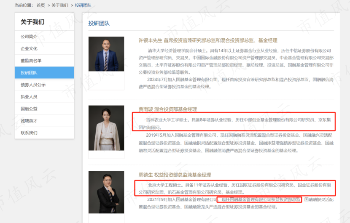The width and height of the screenshot is (350, 223).
Task: Click the 投研团队 breadcrumb link
Action: pos(83,5)
